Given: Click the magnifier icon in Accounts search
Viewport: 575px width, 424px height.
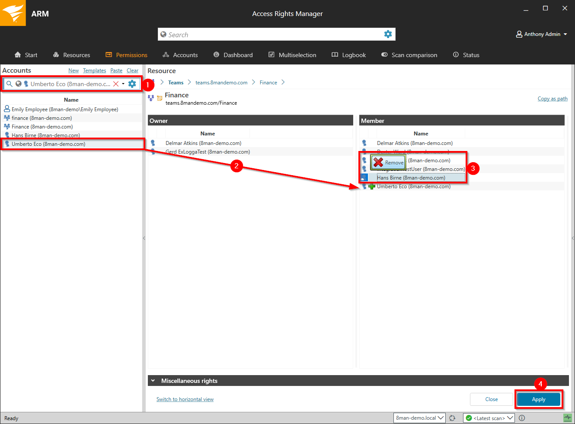Looking at the screenshot, I should pos(9,84).
